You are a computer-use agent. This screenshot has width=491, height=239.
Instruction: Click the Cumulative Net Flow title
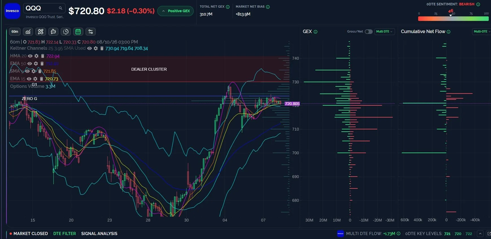click(423, 32)
